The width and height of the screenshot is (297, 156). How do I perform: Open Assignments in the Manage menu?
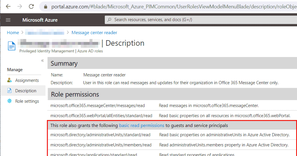(27, 80)
